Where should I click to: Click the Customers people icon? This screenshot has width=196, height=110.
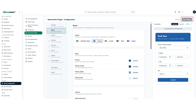(2, 37)
